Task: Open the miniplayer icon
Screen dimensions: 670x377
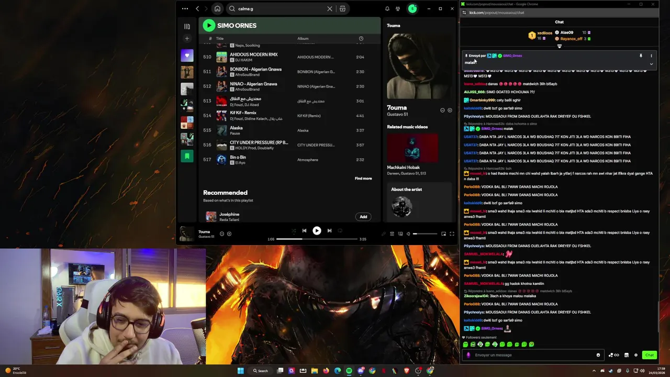Action: pyautogui.click(x=443, y=234)
